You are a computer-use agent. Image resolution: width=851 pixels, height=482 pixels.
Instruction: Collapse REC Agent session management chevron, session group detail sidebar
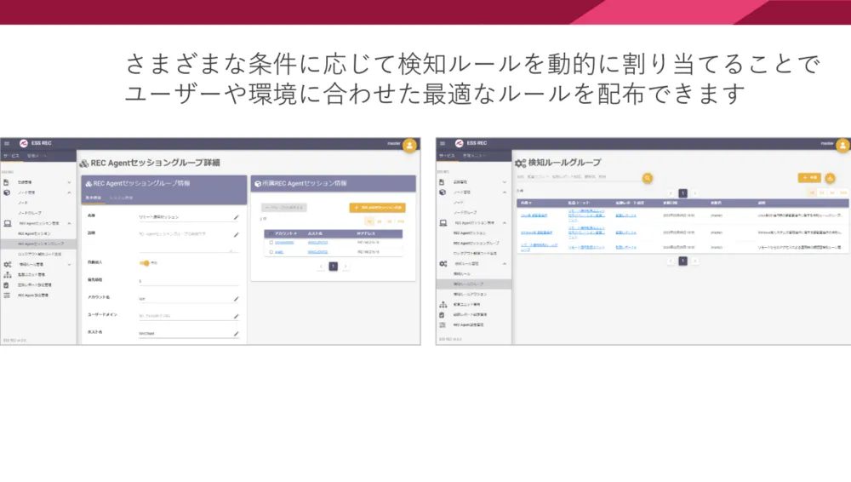point(69,223)
